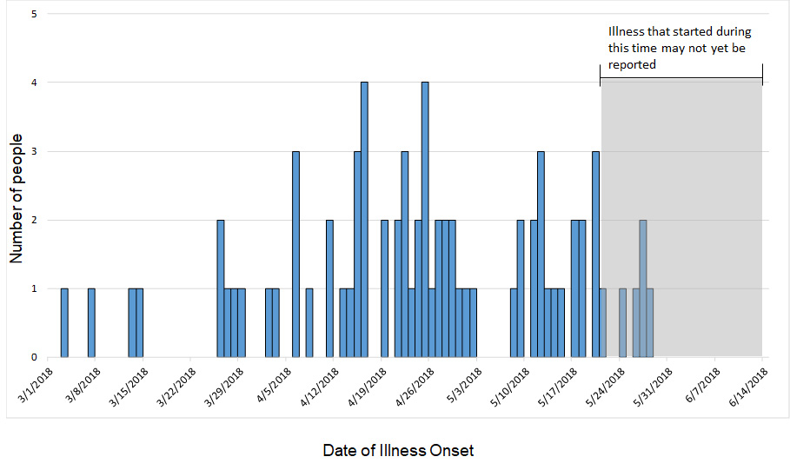Click the y-axis tick label 5

(34, 14)
